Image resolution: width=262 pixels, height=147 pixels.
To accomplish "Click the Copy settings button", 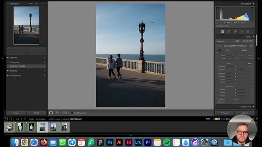I will (x=16, y=113).
